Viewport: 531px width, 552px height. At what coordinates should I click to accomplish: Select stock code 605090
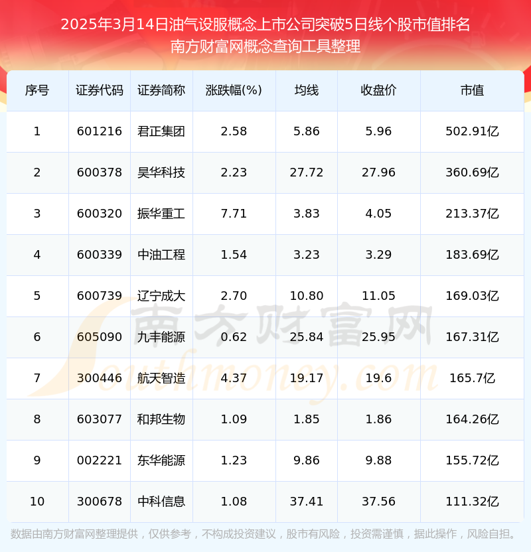click(100, 337)
